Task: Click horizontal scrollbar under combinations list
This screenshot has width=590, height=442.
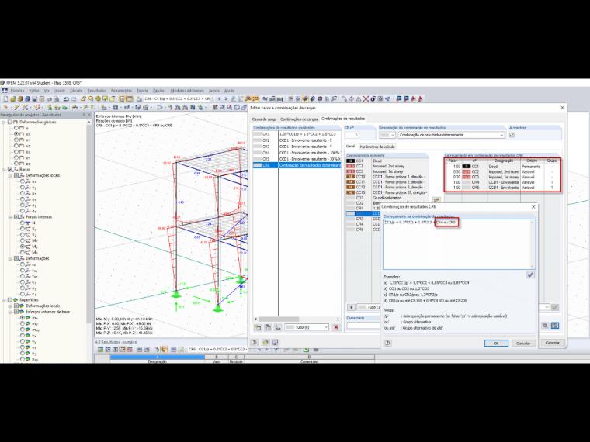Action: [297, 319]
